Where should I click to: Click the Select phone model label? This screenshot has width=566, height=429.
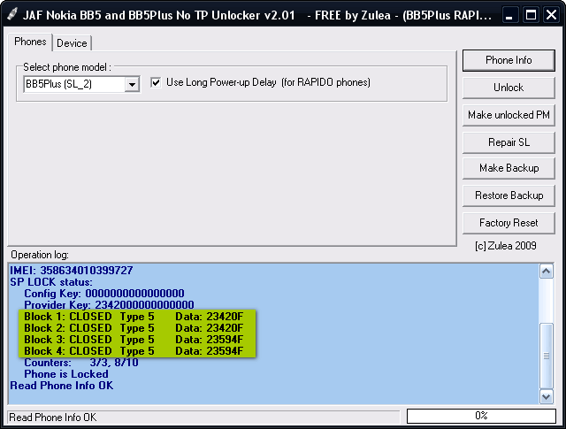[67, 67]
